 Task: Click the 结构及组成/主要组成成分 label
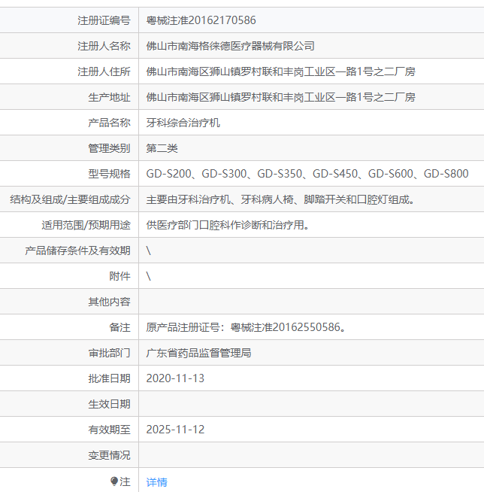pyautogui.click(x=70, y=199)
